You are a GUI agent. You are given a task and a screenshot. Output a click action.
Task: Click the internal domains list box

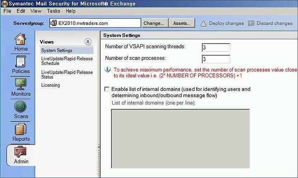click(x=180, y=139)
